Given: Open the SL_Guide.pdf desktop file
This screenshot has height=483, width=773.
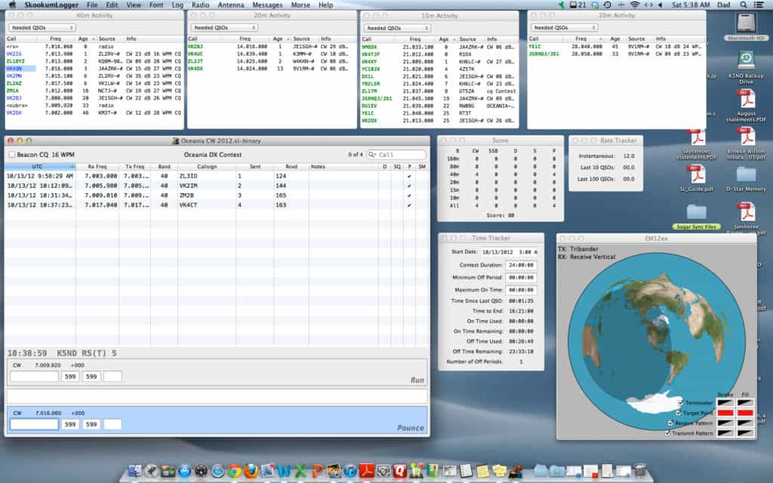Looking at the screenshot, I should point(697,178).
